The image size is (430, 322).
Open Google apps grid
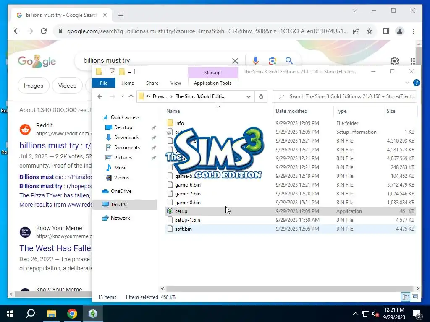pos(412,61)
